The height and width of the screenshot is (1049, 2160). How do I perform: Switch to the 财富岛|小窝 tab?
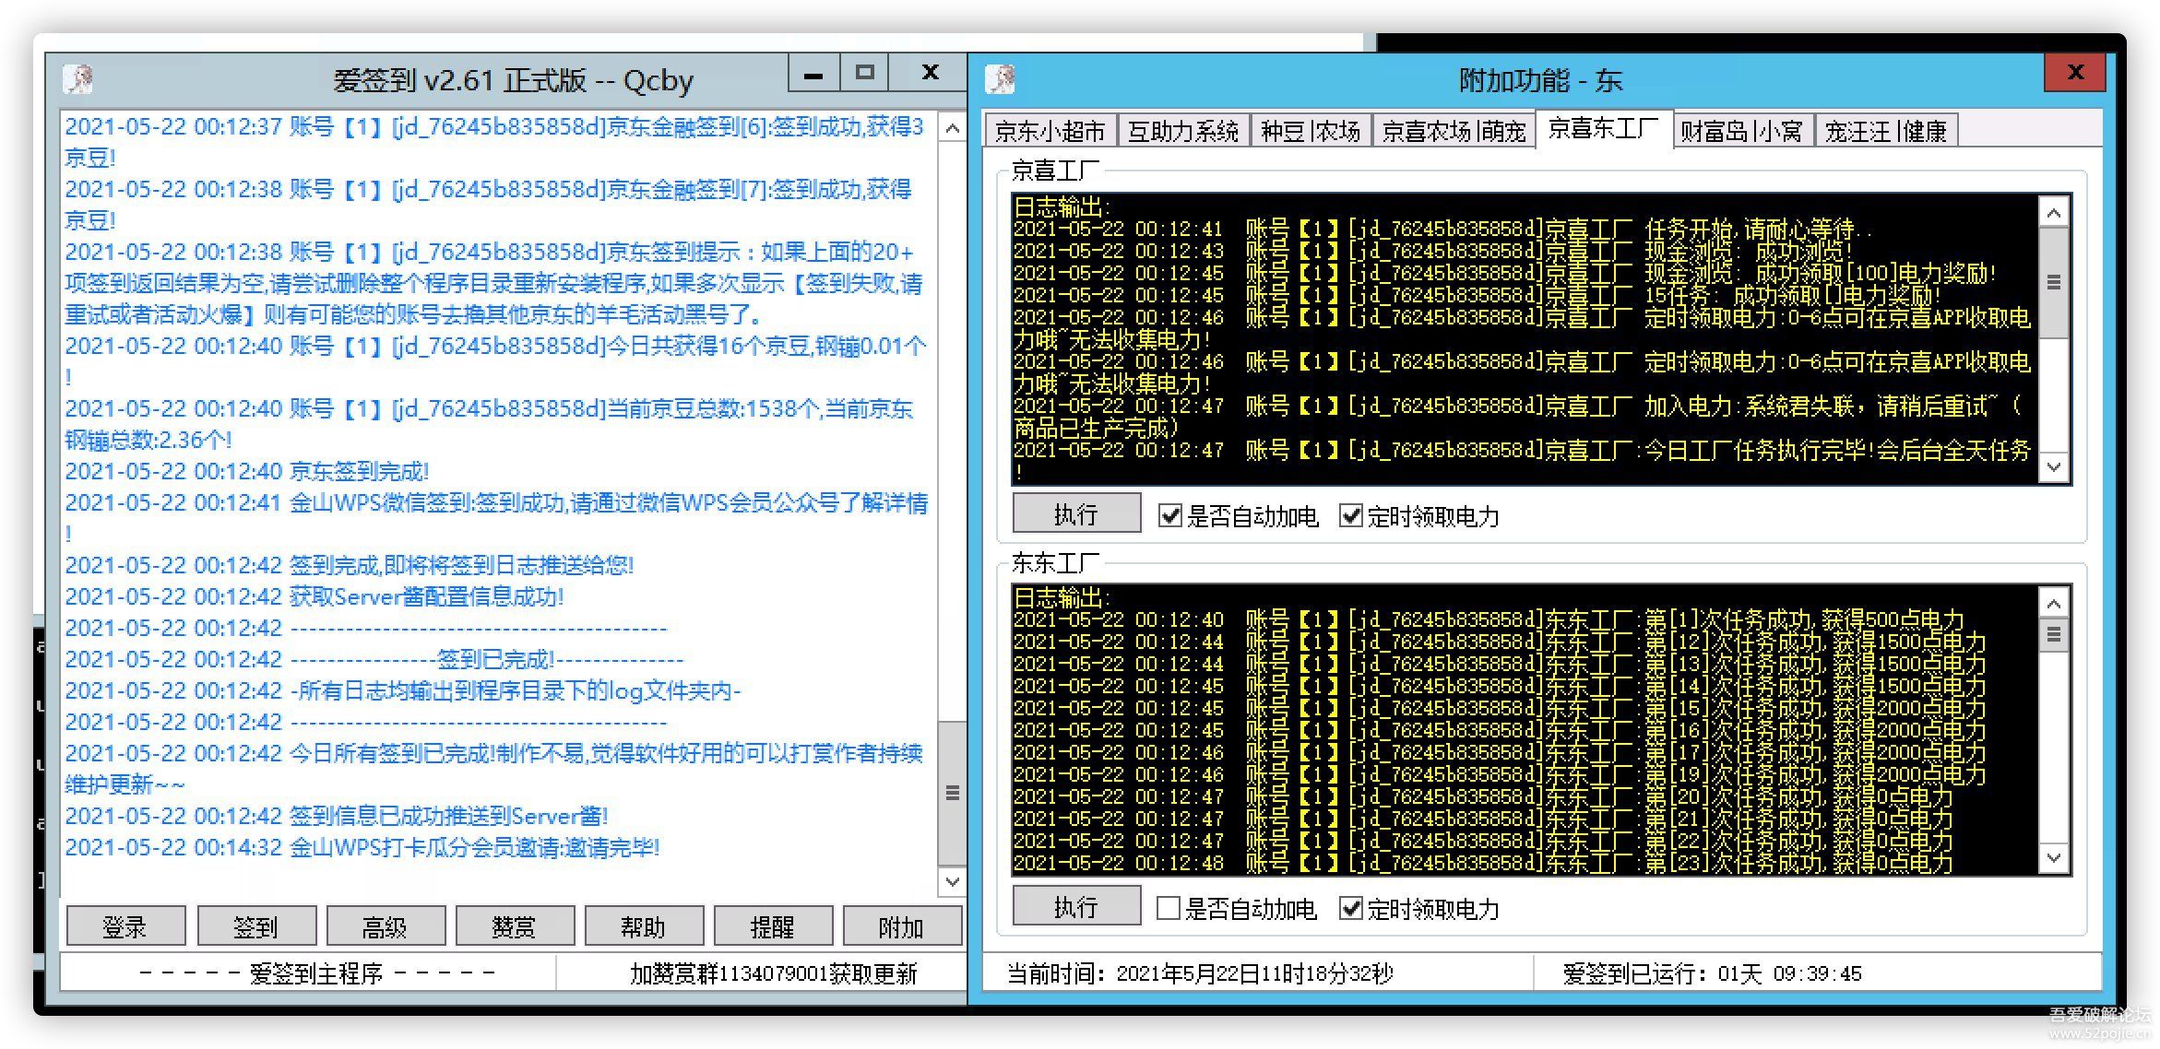coord(1742,131)
